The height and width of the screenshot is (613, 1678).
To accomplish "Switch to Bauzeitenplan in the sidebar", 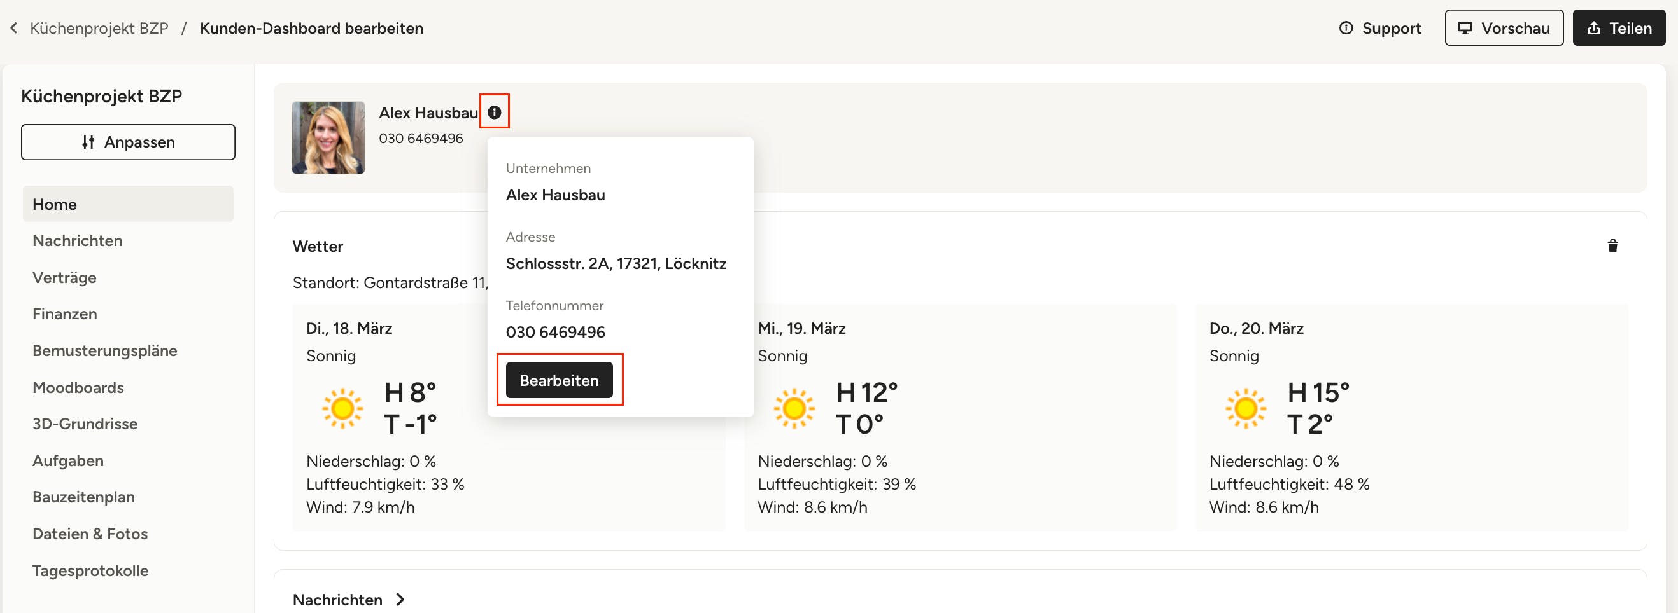I will 83,497.
